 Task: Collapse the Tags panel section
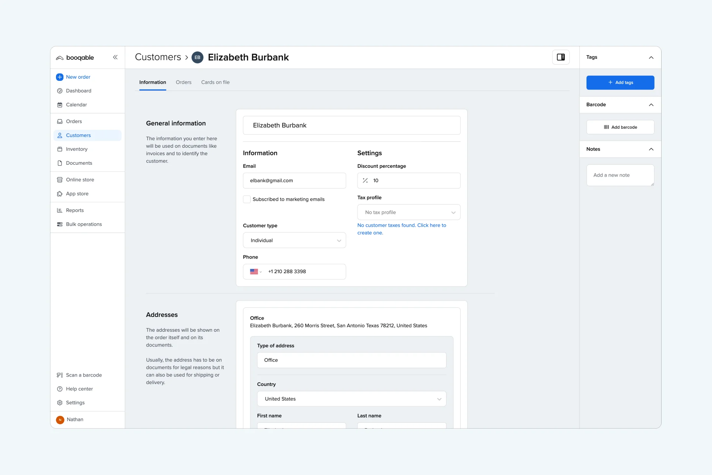coord(651,58)
